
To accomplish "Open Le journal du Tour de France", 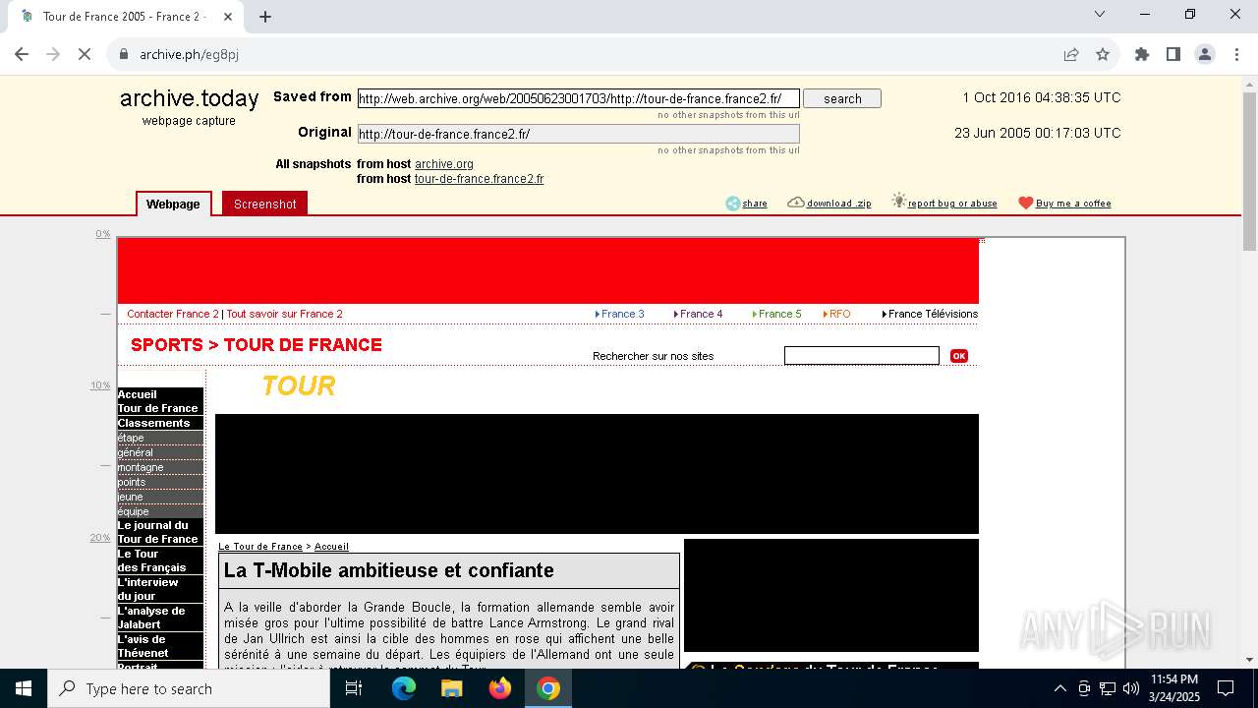I will [160, 532].
